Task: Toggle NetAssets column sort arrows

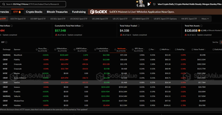Action: (126, 49)
